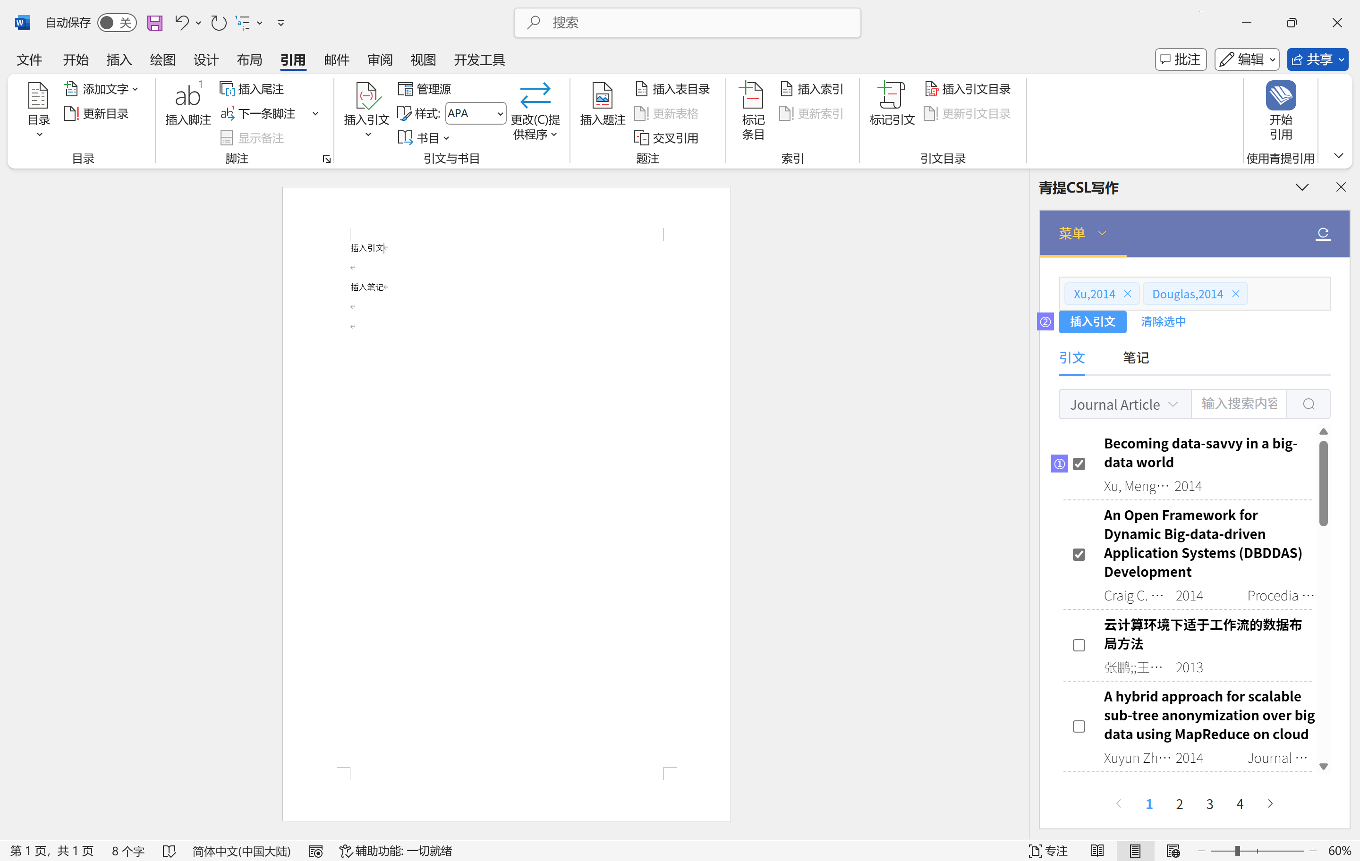
Task: Click the blue 插入引文 button
Action: (x=1092, y=322)
